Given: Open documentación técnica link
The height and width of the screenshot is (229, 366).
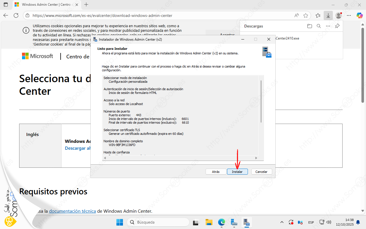Looking at the screenshot, I should 72,211.
